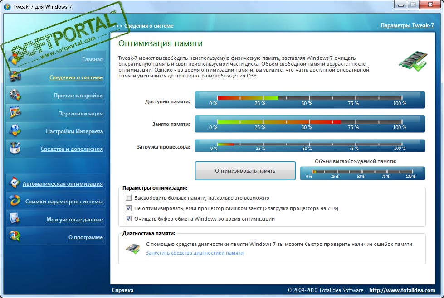The width and height of the screenshot is (444, 298).
Task: Click the Настройки Интернета globe icon
Action: (x=15, y=130)
